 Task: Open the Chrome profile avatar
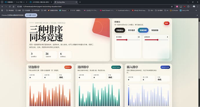194,6
